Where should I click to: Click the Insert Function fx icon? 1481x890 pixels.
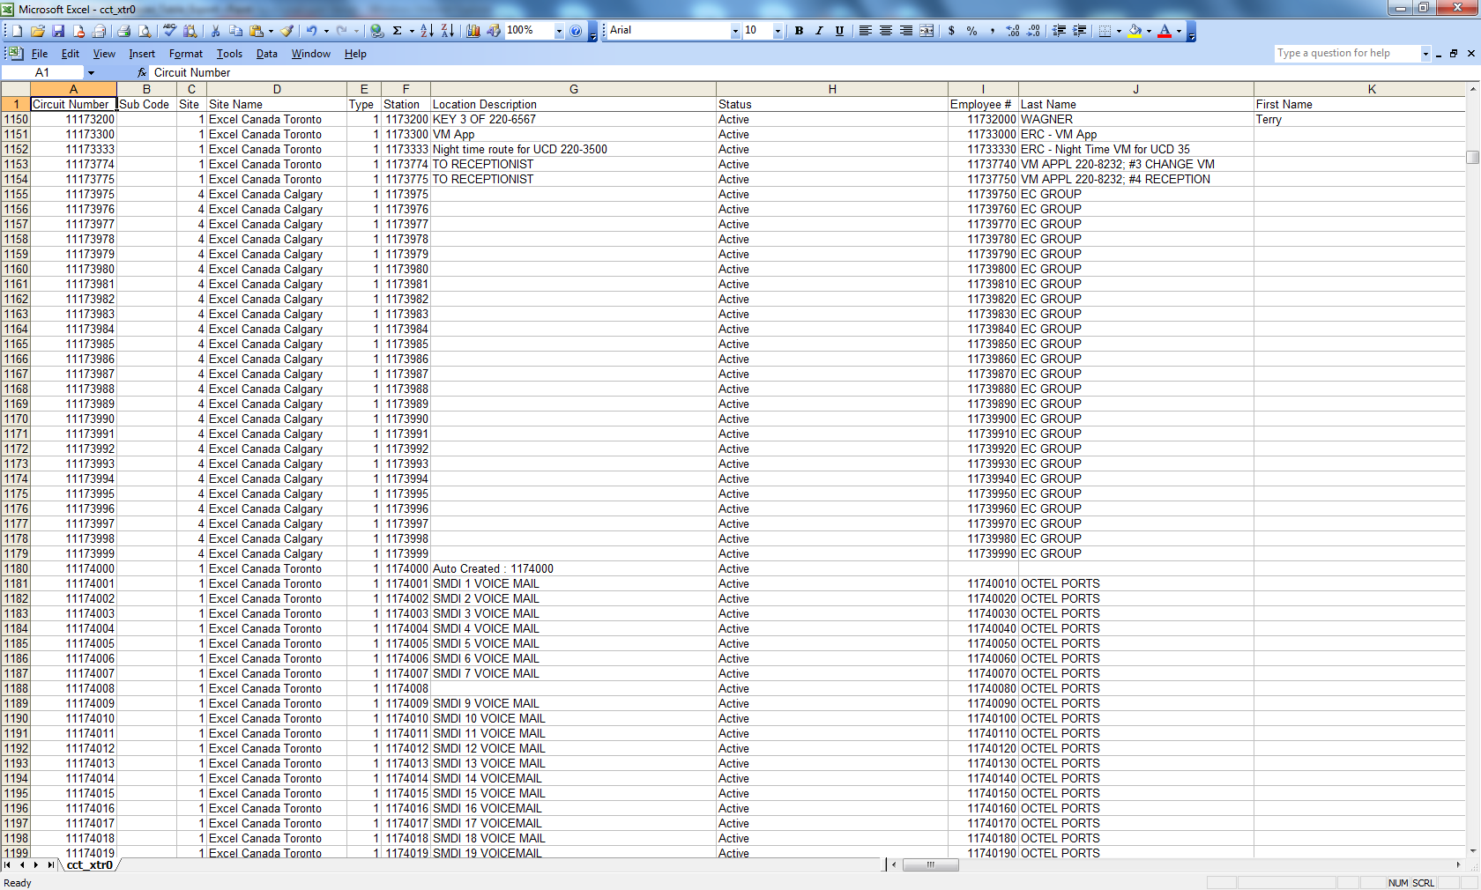(x=142, y=72)
